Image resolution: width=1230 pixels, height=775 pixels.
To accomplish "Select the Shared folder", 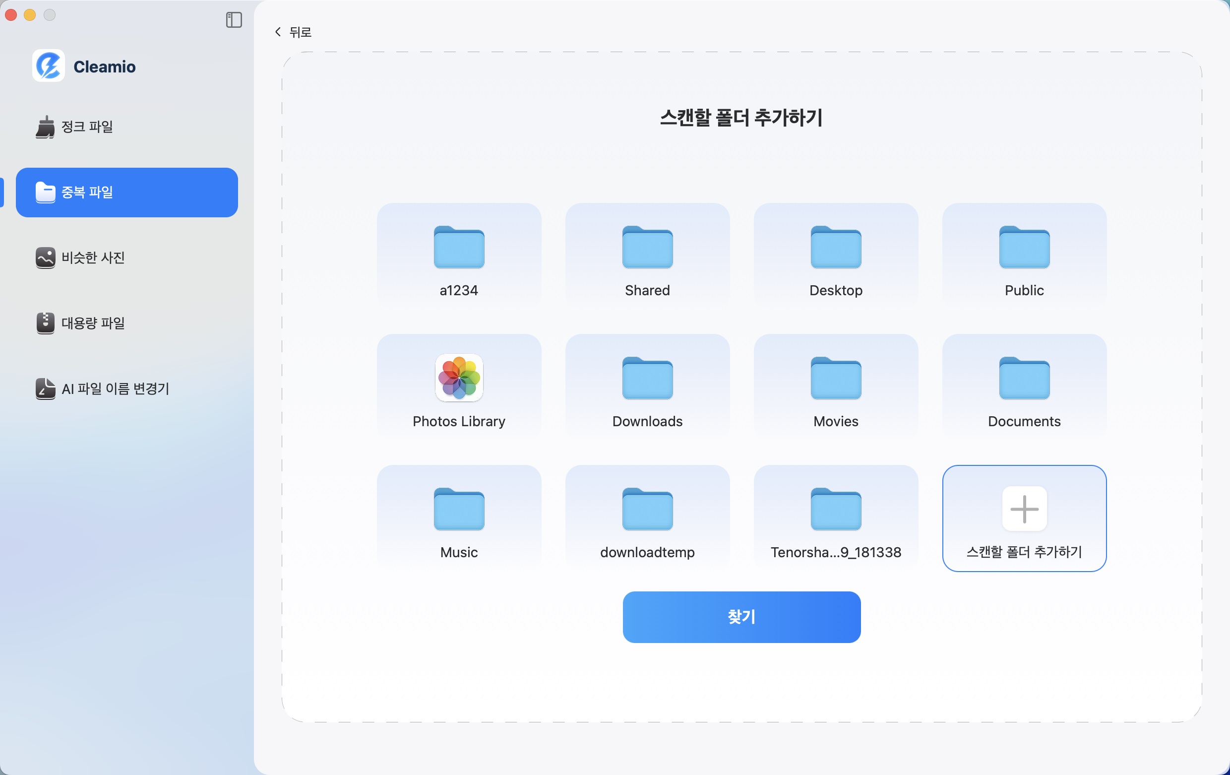I will point(647,256).
